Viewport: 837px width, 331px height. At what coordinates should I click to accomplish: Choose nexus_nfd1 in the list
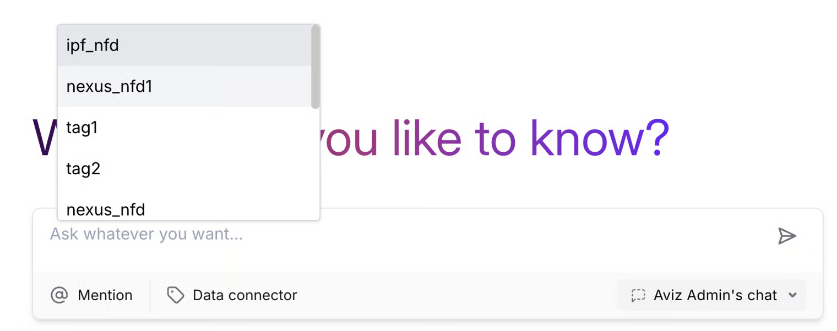[109, 86]
